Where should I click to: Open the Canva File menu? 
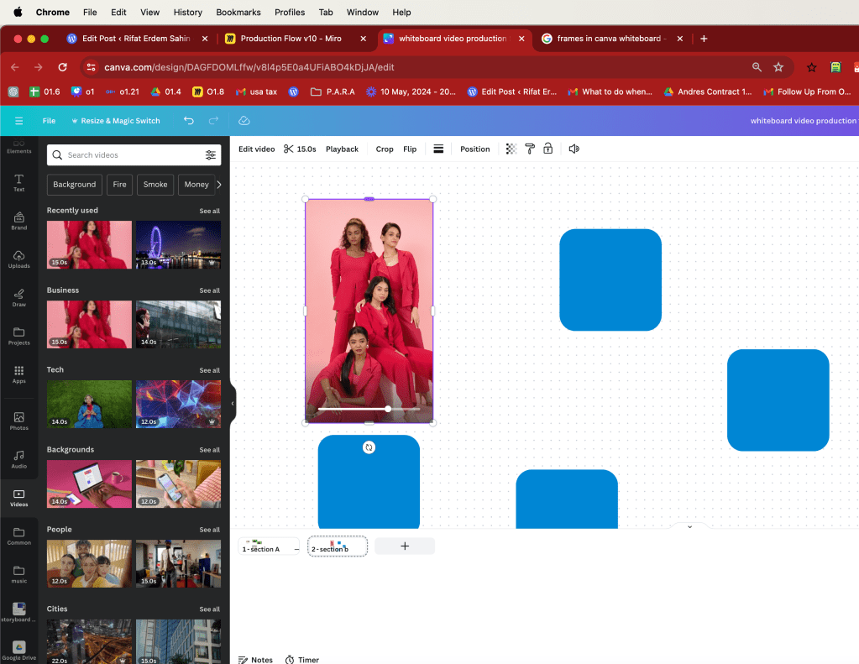[x=49, y=121]
